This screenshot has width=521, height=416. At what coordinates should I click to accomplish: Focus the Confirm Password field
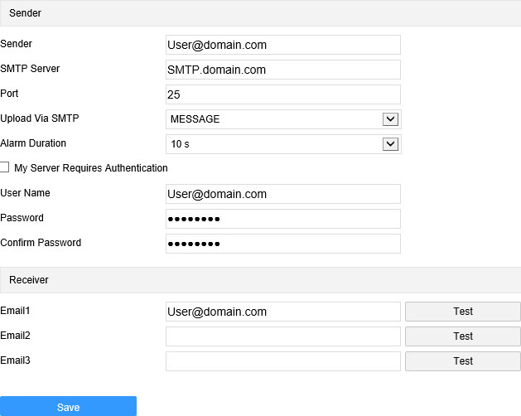click(x=283, y=244)
